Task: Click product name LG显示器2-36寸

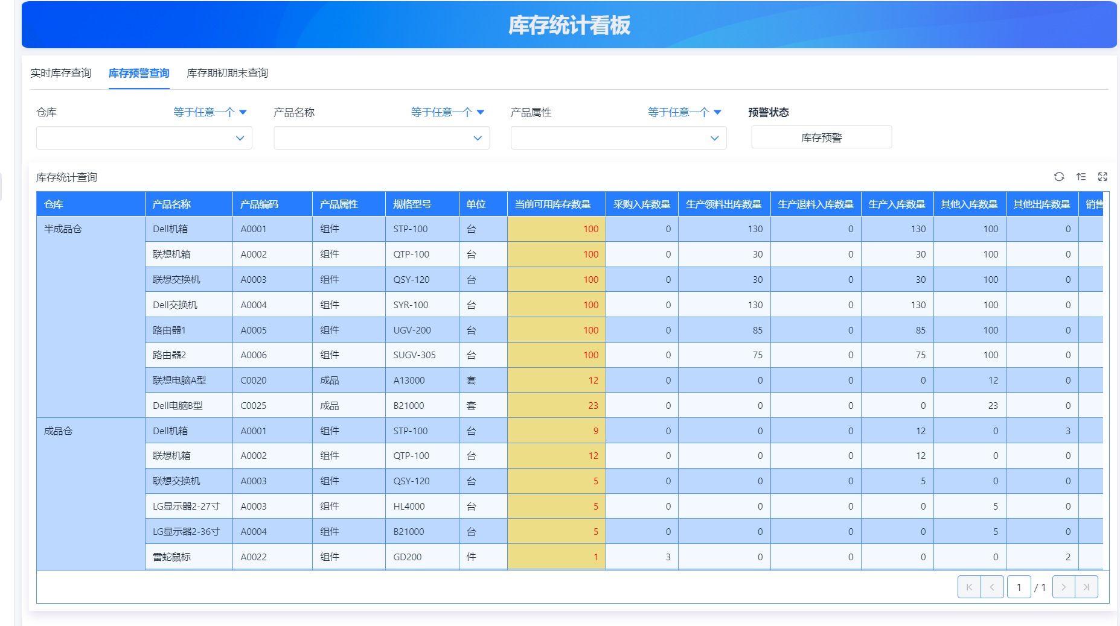Action: (x=186, y=531)
